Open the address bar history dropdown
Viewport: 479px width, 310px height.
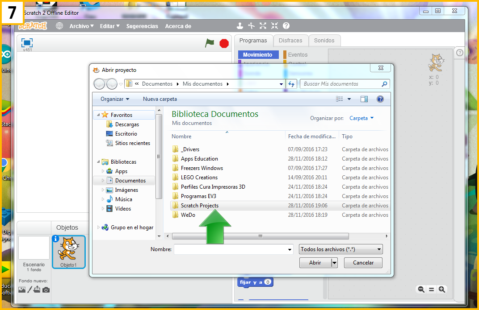click(x=282, y=84)
